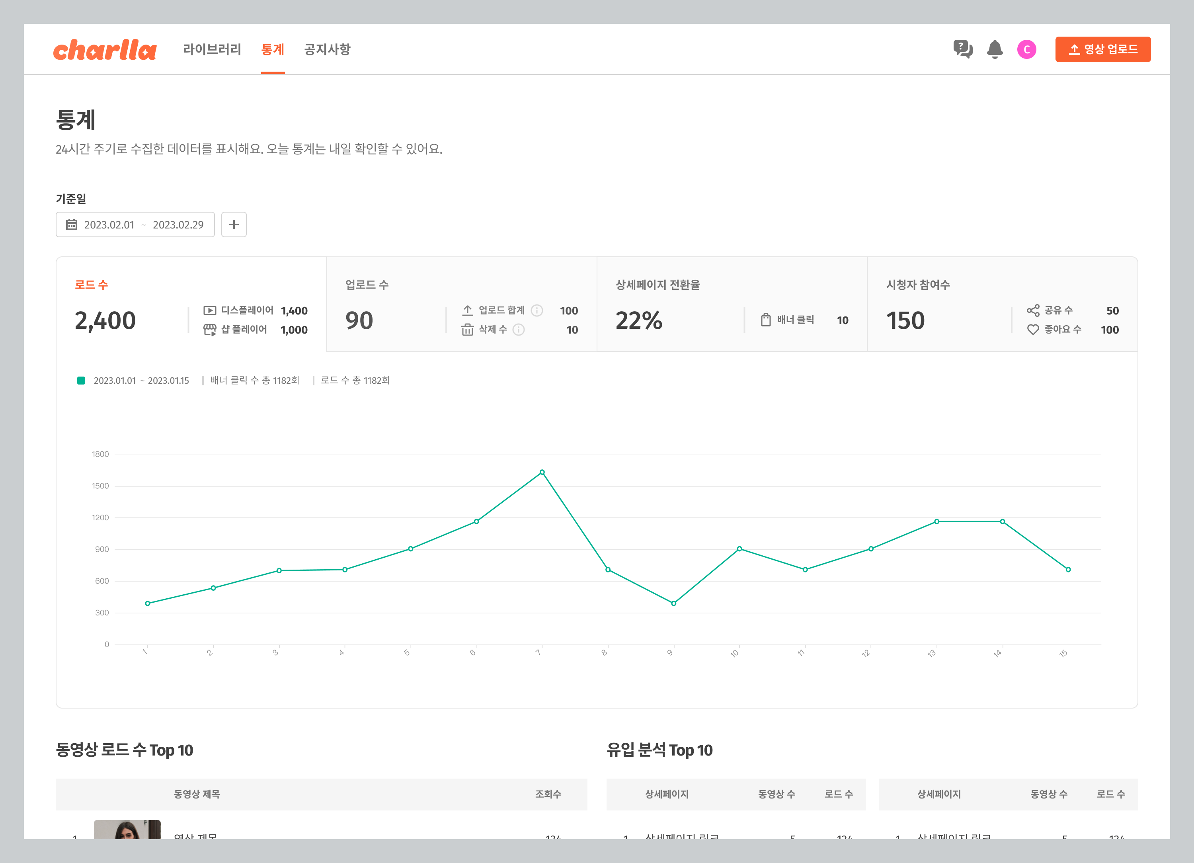Click the info icon next to 업로드 합계
The height and width of the screenshot is (863, 1194).
[x=537, y=310]
